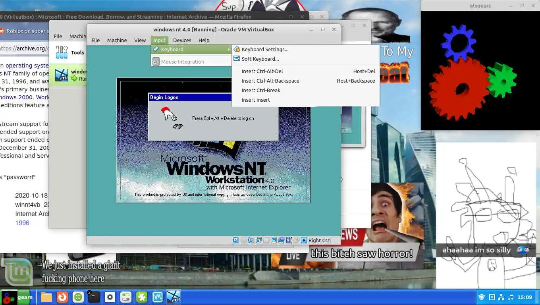Screen dimensions: 540x305
Task: Click the shield security tray icon
Action: coord(482,297)
